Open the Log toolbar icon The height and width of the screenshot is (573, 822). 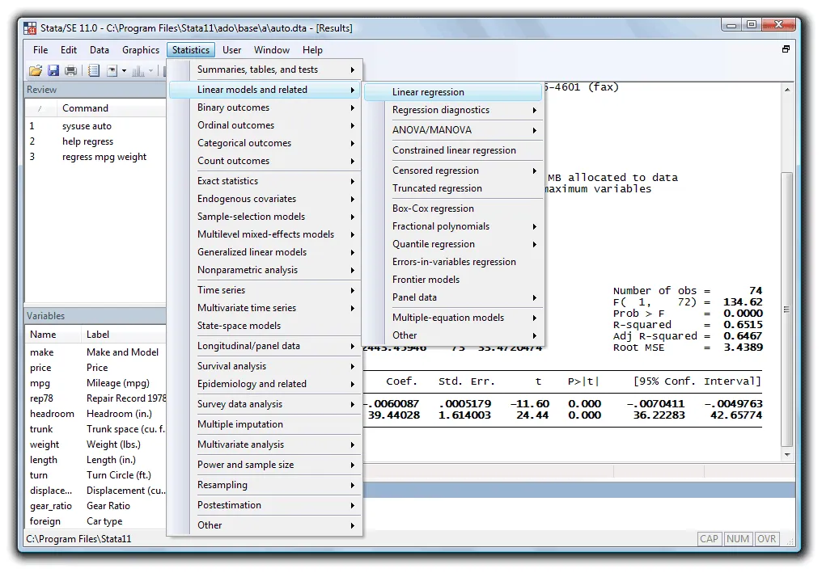point(93,70)
